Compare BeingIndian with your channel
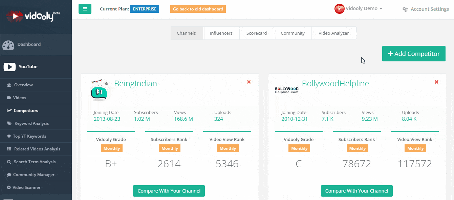 [x=169, y=191]
